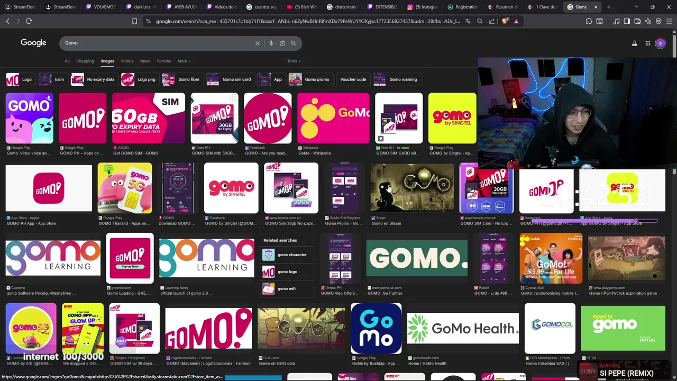This screenshot has width=677, height=381.
Task: Open Brave Shields lion icon
Action: pyautogui.click(x=505, y=21)
